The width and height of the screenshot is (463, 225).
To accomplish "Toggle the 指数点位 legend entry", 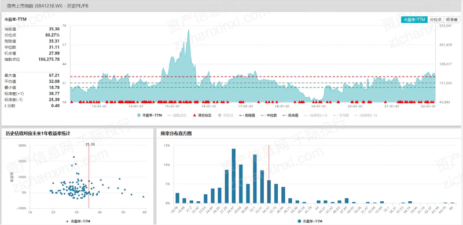I will point(177,115).
